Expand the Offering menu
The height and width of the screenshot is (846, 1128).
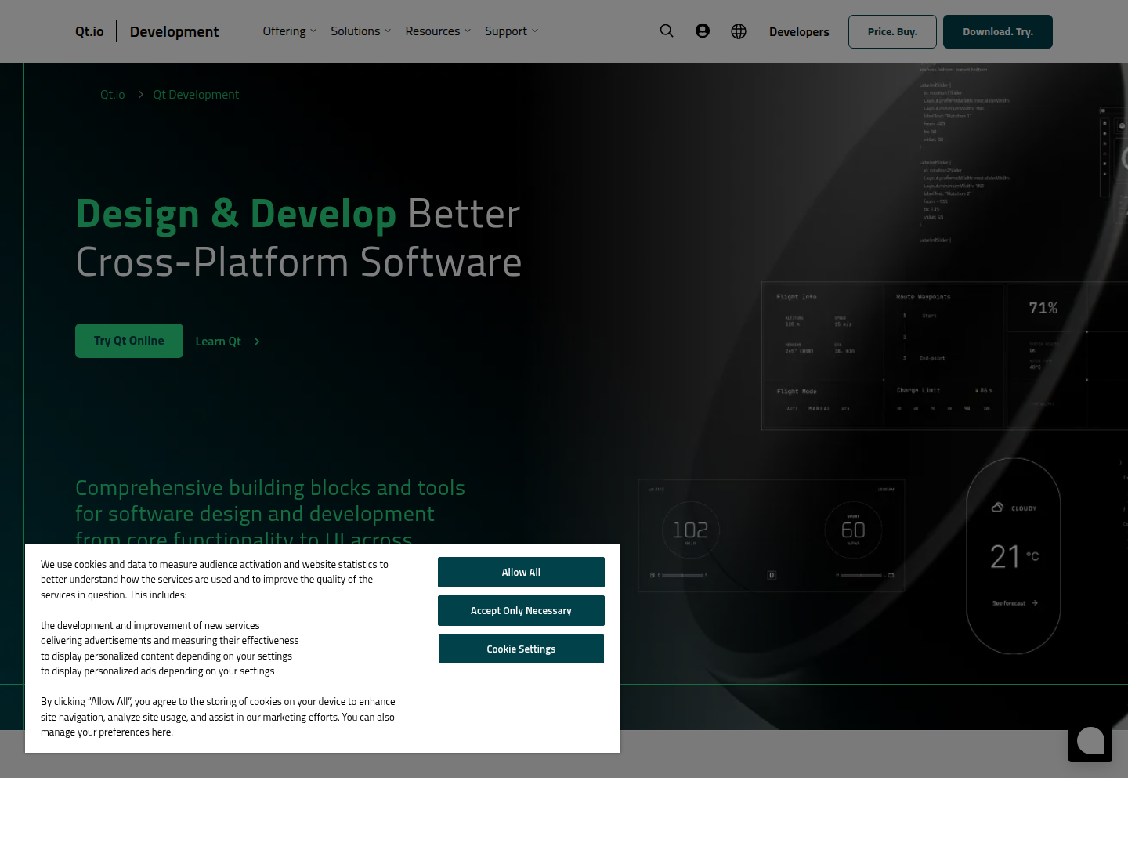[x=290, y=31]
